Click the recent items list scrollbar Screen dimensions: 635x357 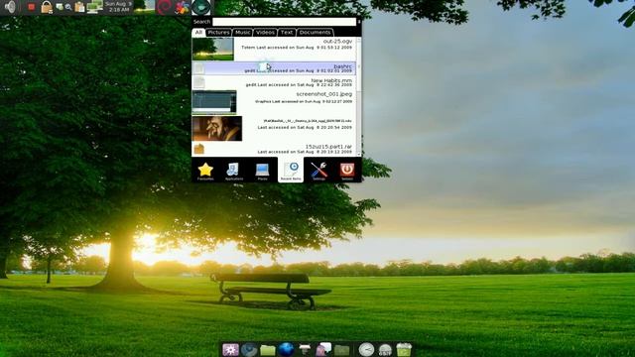[359, 96]
